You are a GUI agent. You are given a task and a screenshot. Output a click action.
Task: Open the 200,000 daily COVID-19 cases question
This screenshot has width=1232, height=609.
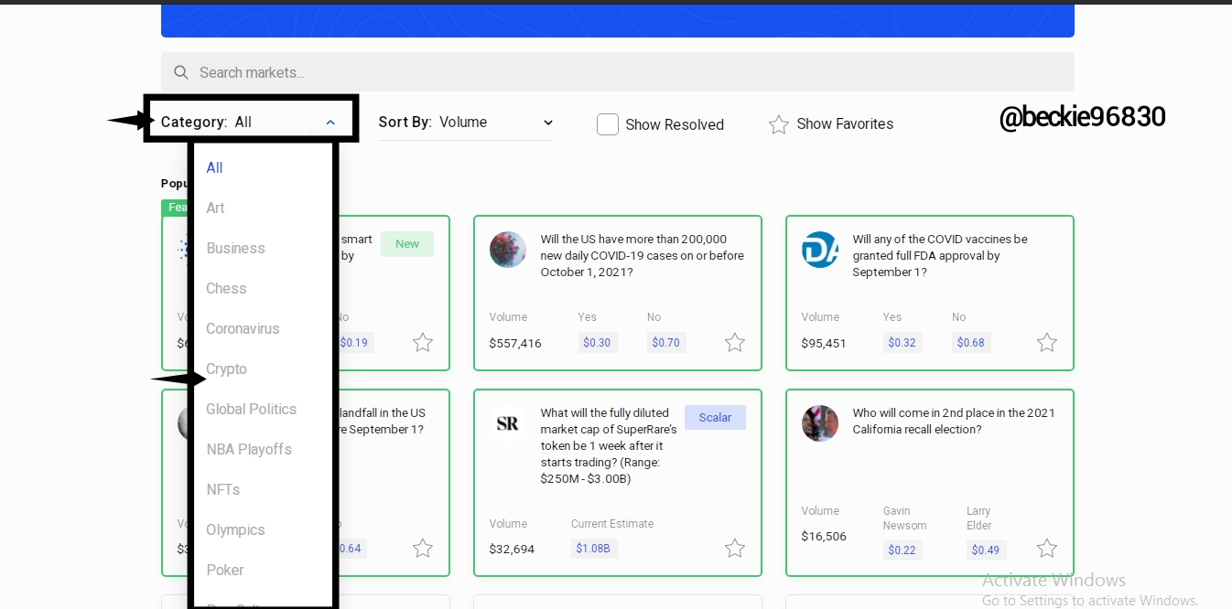pos(642,256)
